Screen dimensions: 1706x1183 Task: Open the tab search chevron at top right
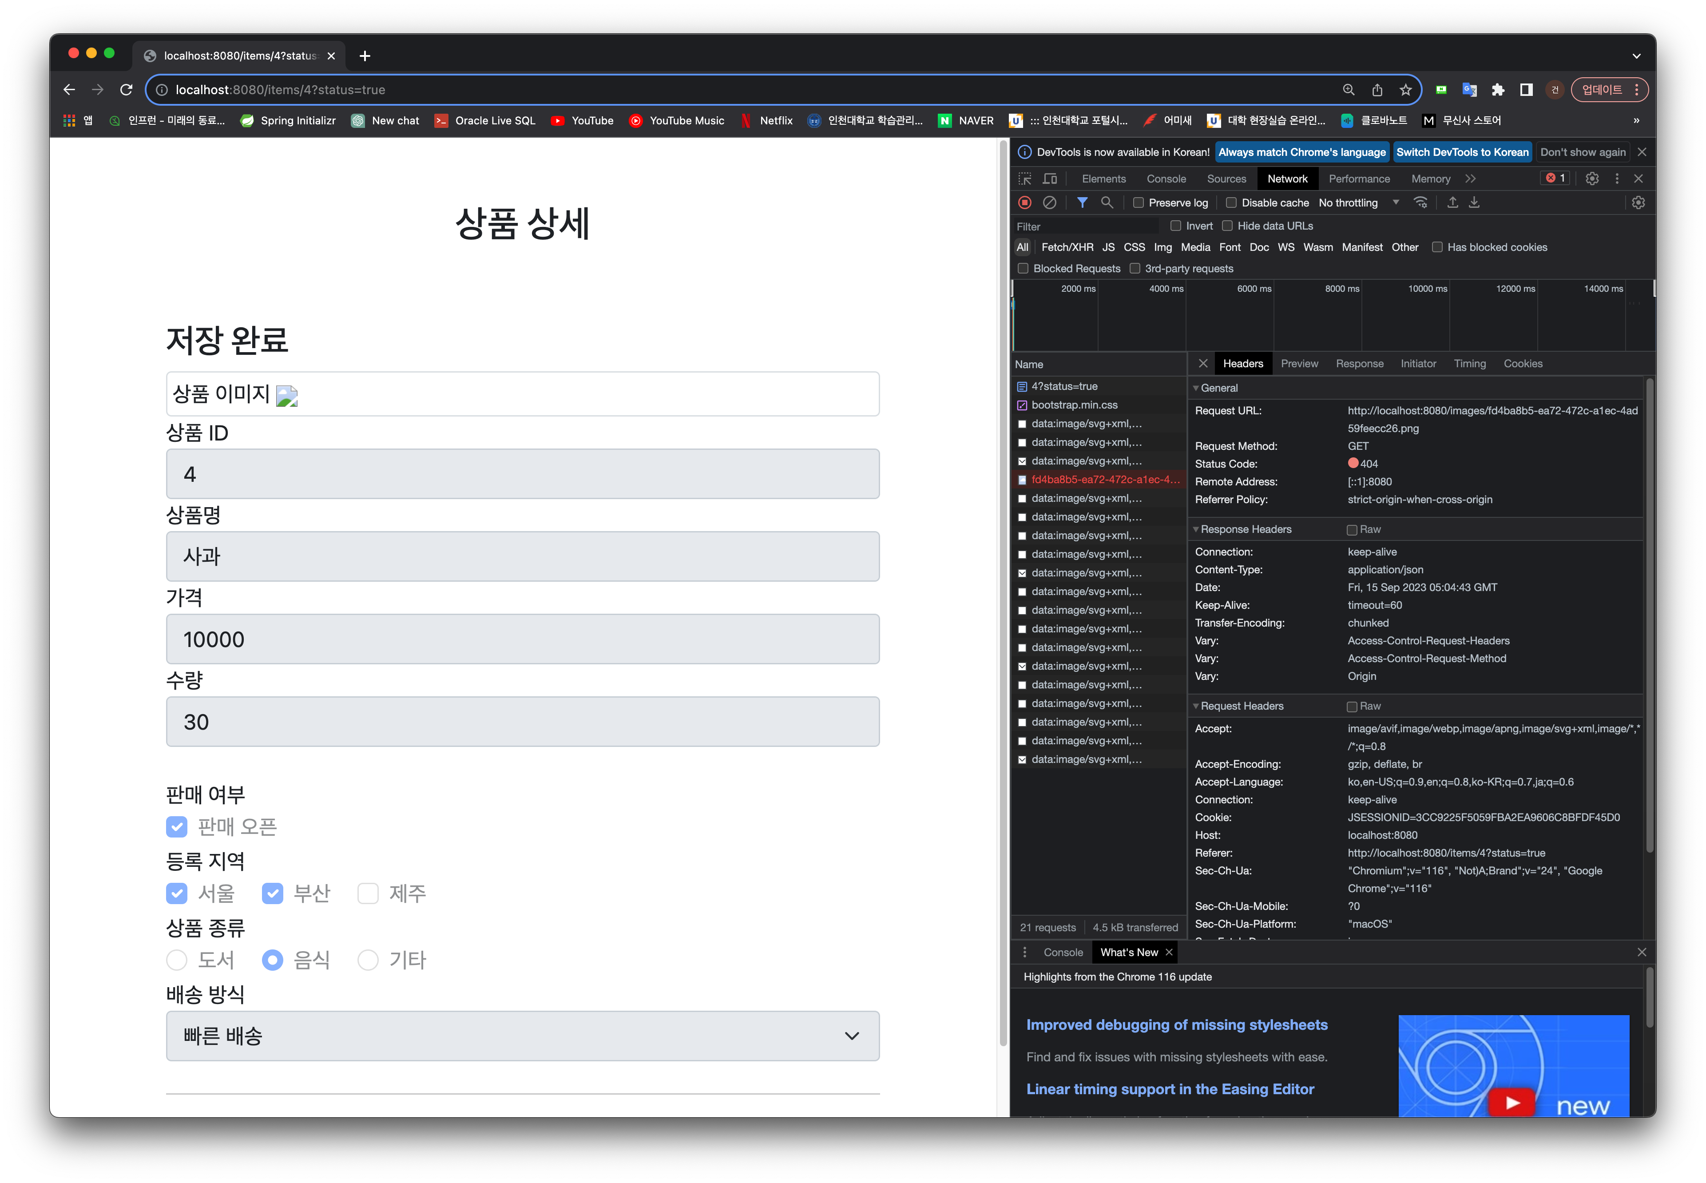(1636, 56)
